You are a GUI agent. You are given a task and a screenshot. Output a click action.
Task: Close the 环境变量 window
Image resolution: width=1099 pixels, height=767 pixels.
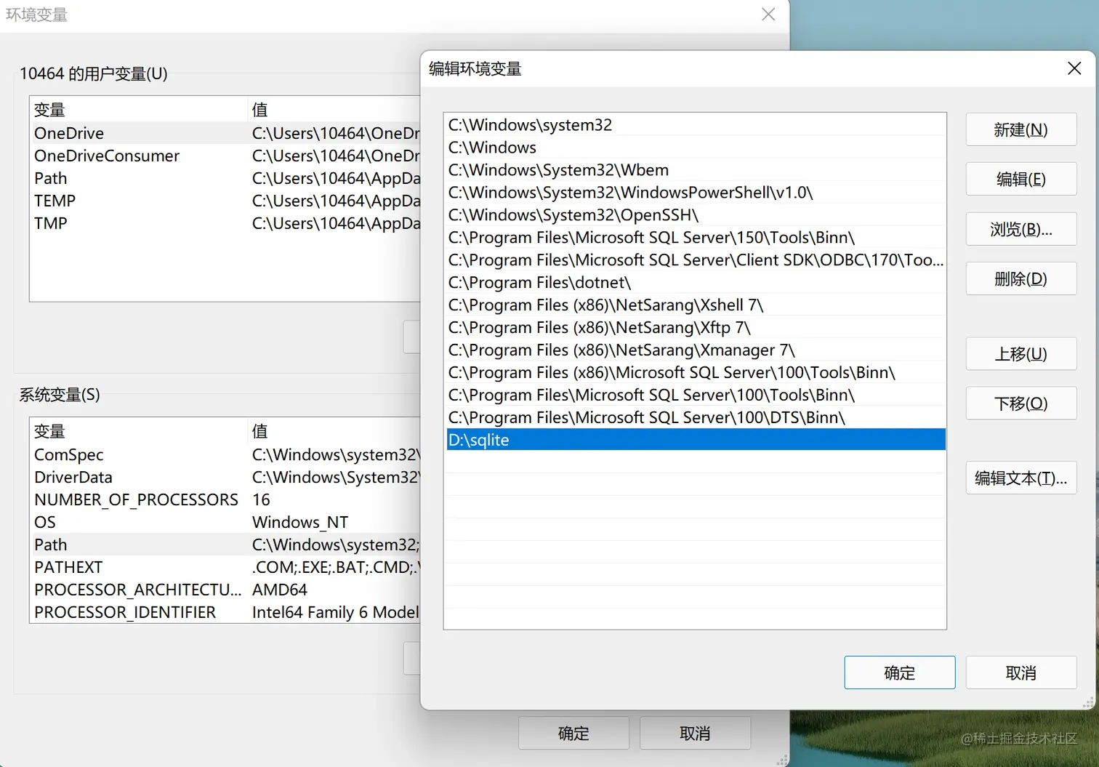768,15
